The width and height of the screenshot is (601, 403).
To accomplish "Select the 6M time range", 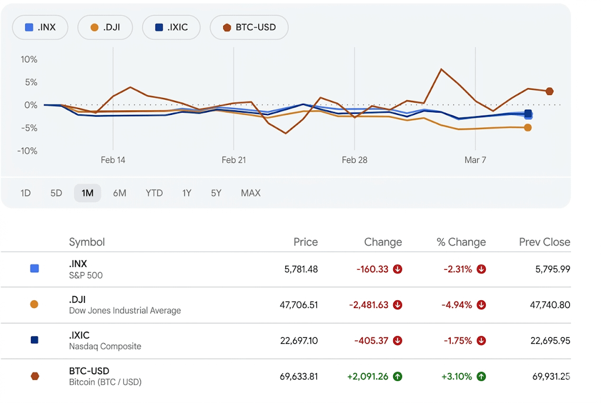I will coord(119,193).
